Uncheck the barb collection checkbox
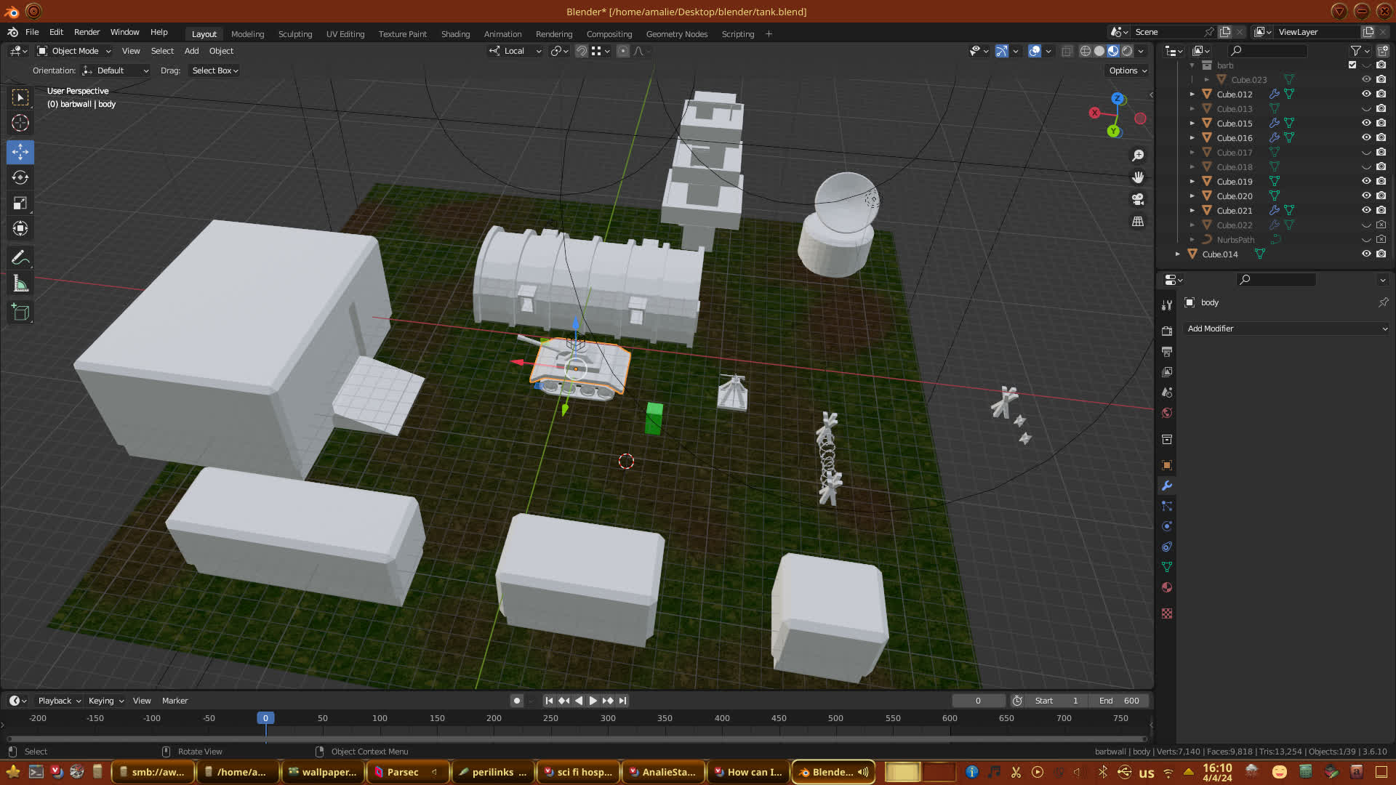The width and height of the screenshot is (1396, 785). (1352, 65)
